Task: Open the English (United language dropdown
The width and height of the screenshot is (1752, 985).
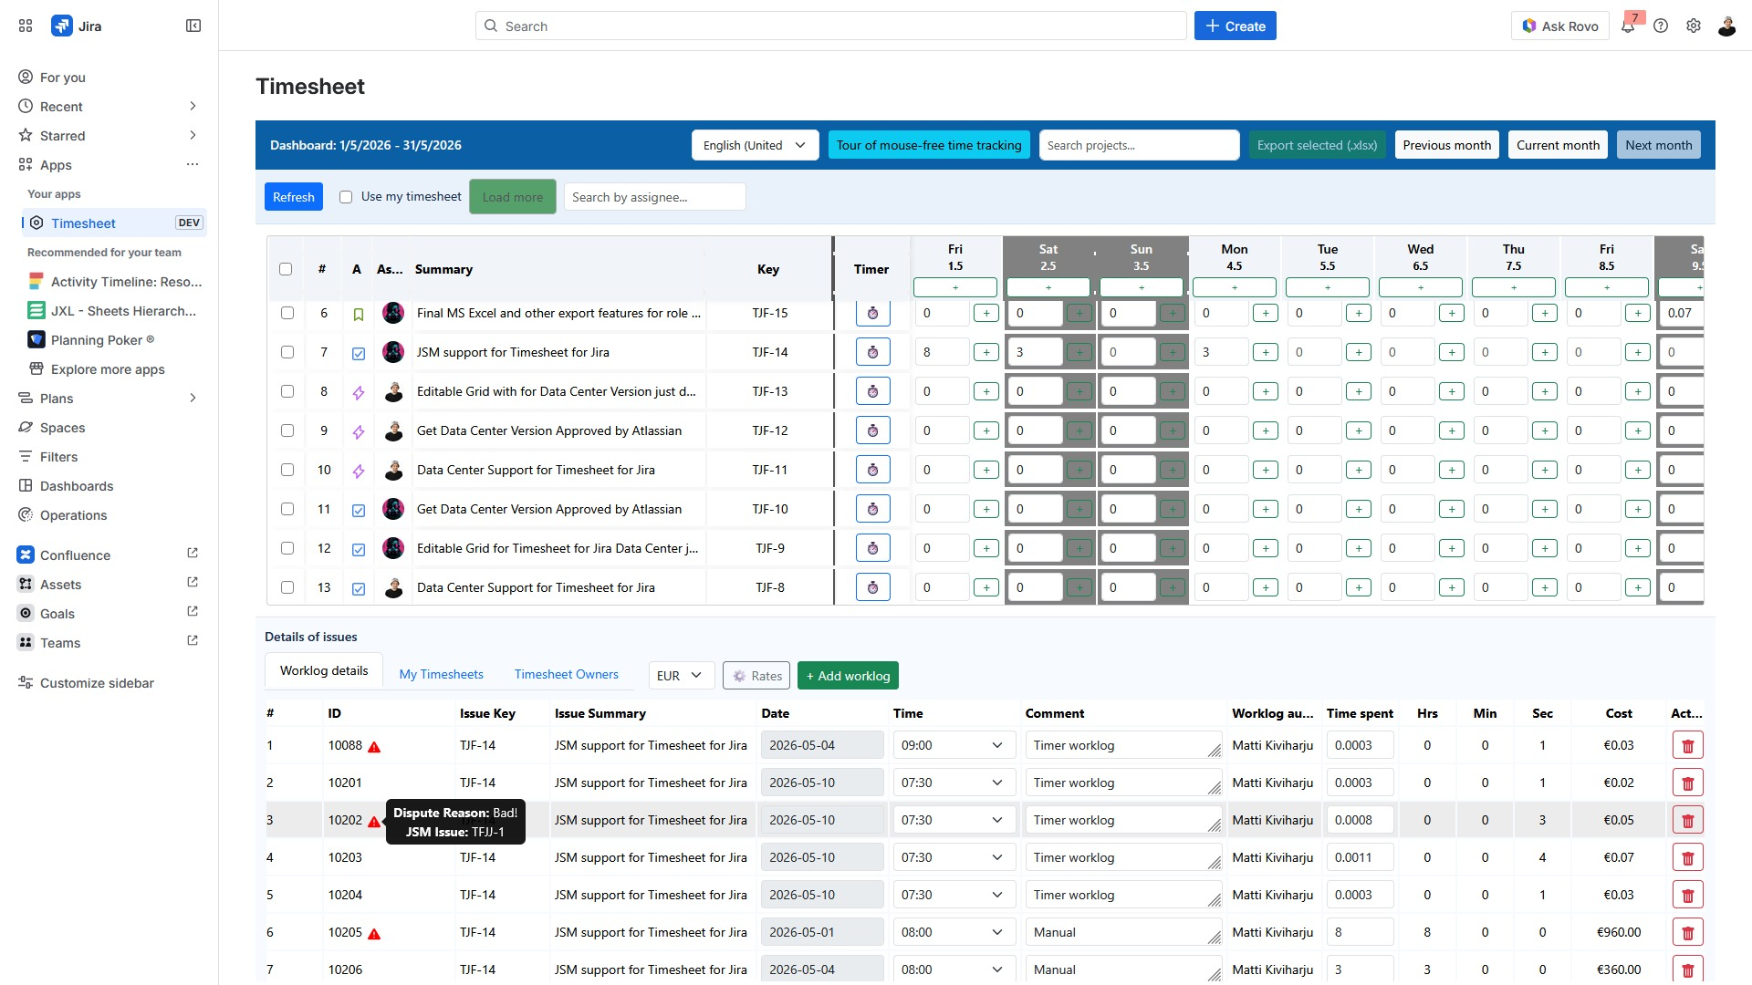Action: [x=755, y=145]
